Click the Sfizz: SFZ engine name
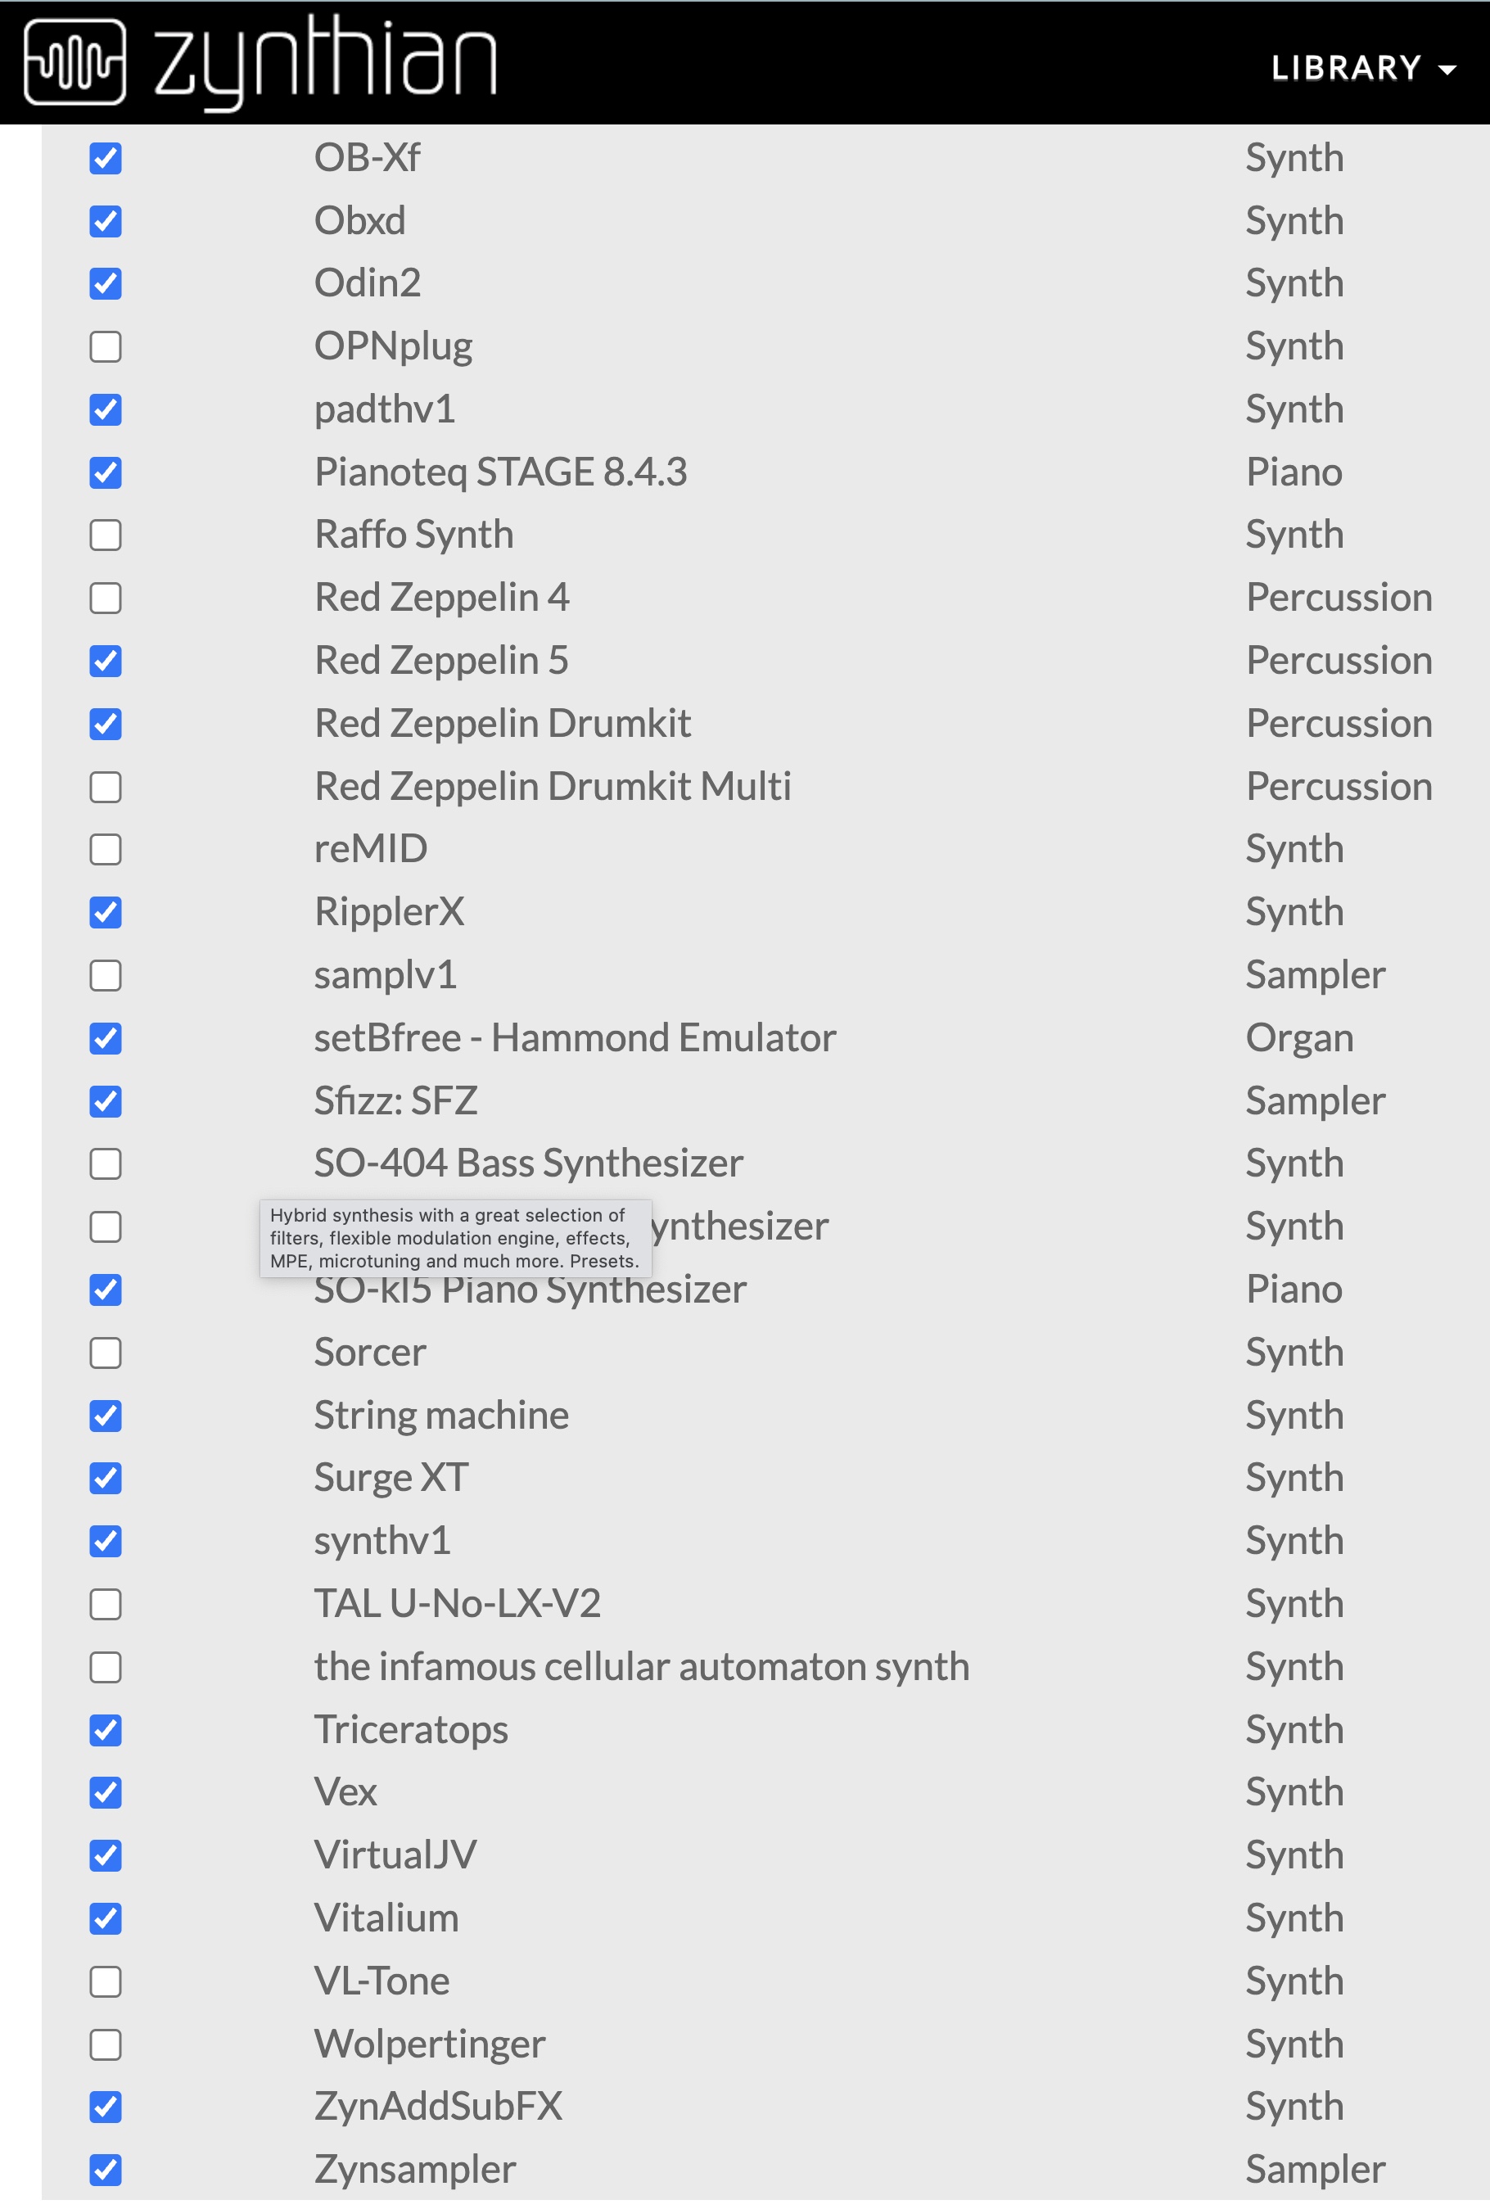The image size is (1490, 2209). click(395, 1100)
